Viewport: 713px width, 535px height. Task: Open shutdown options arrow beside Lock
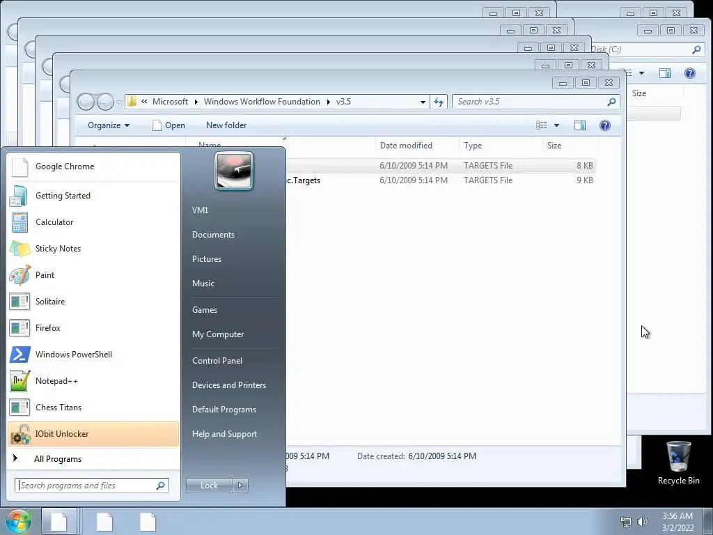pyautogui.click(x=240, y=486)
